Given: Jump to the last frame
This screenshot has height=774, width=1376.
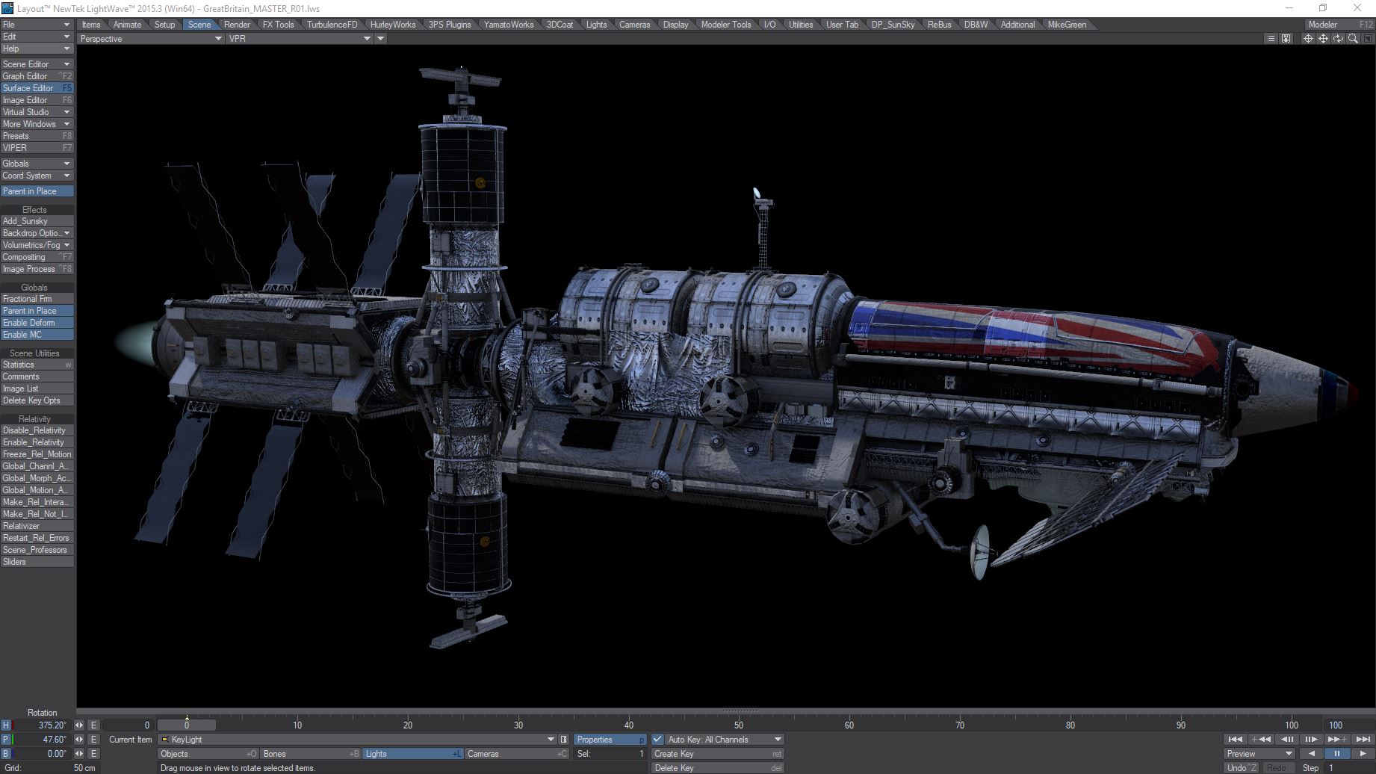Looking at the screenshot, I should pyautogui.click(x=1363, y=740).
